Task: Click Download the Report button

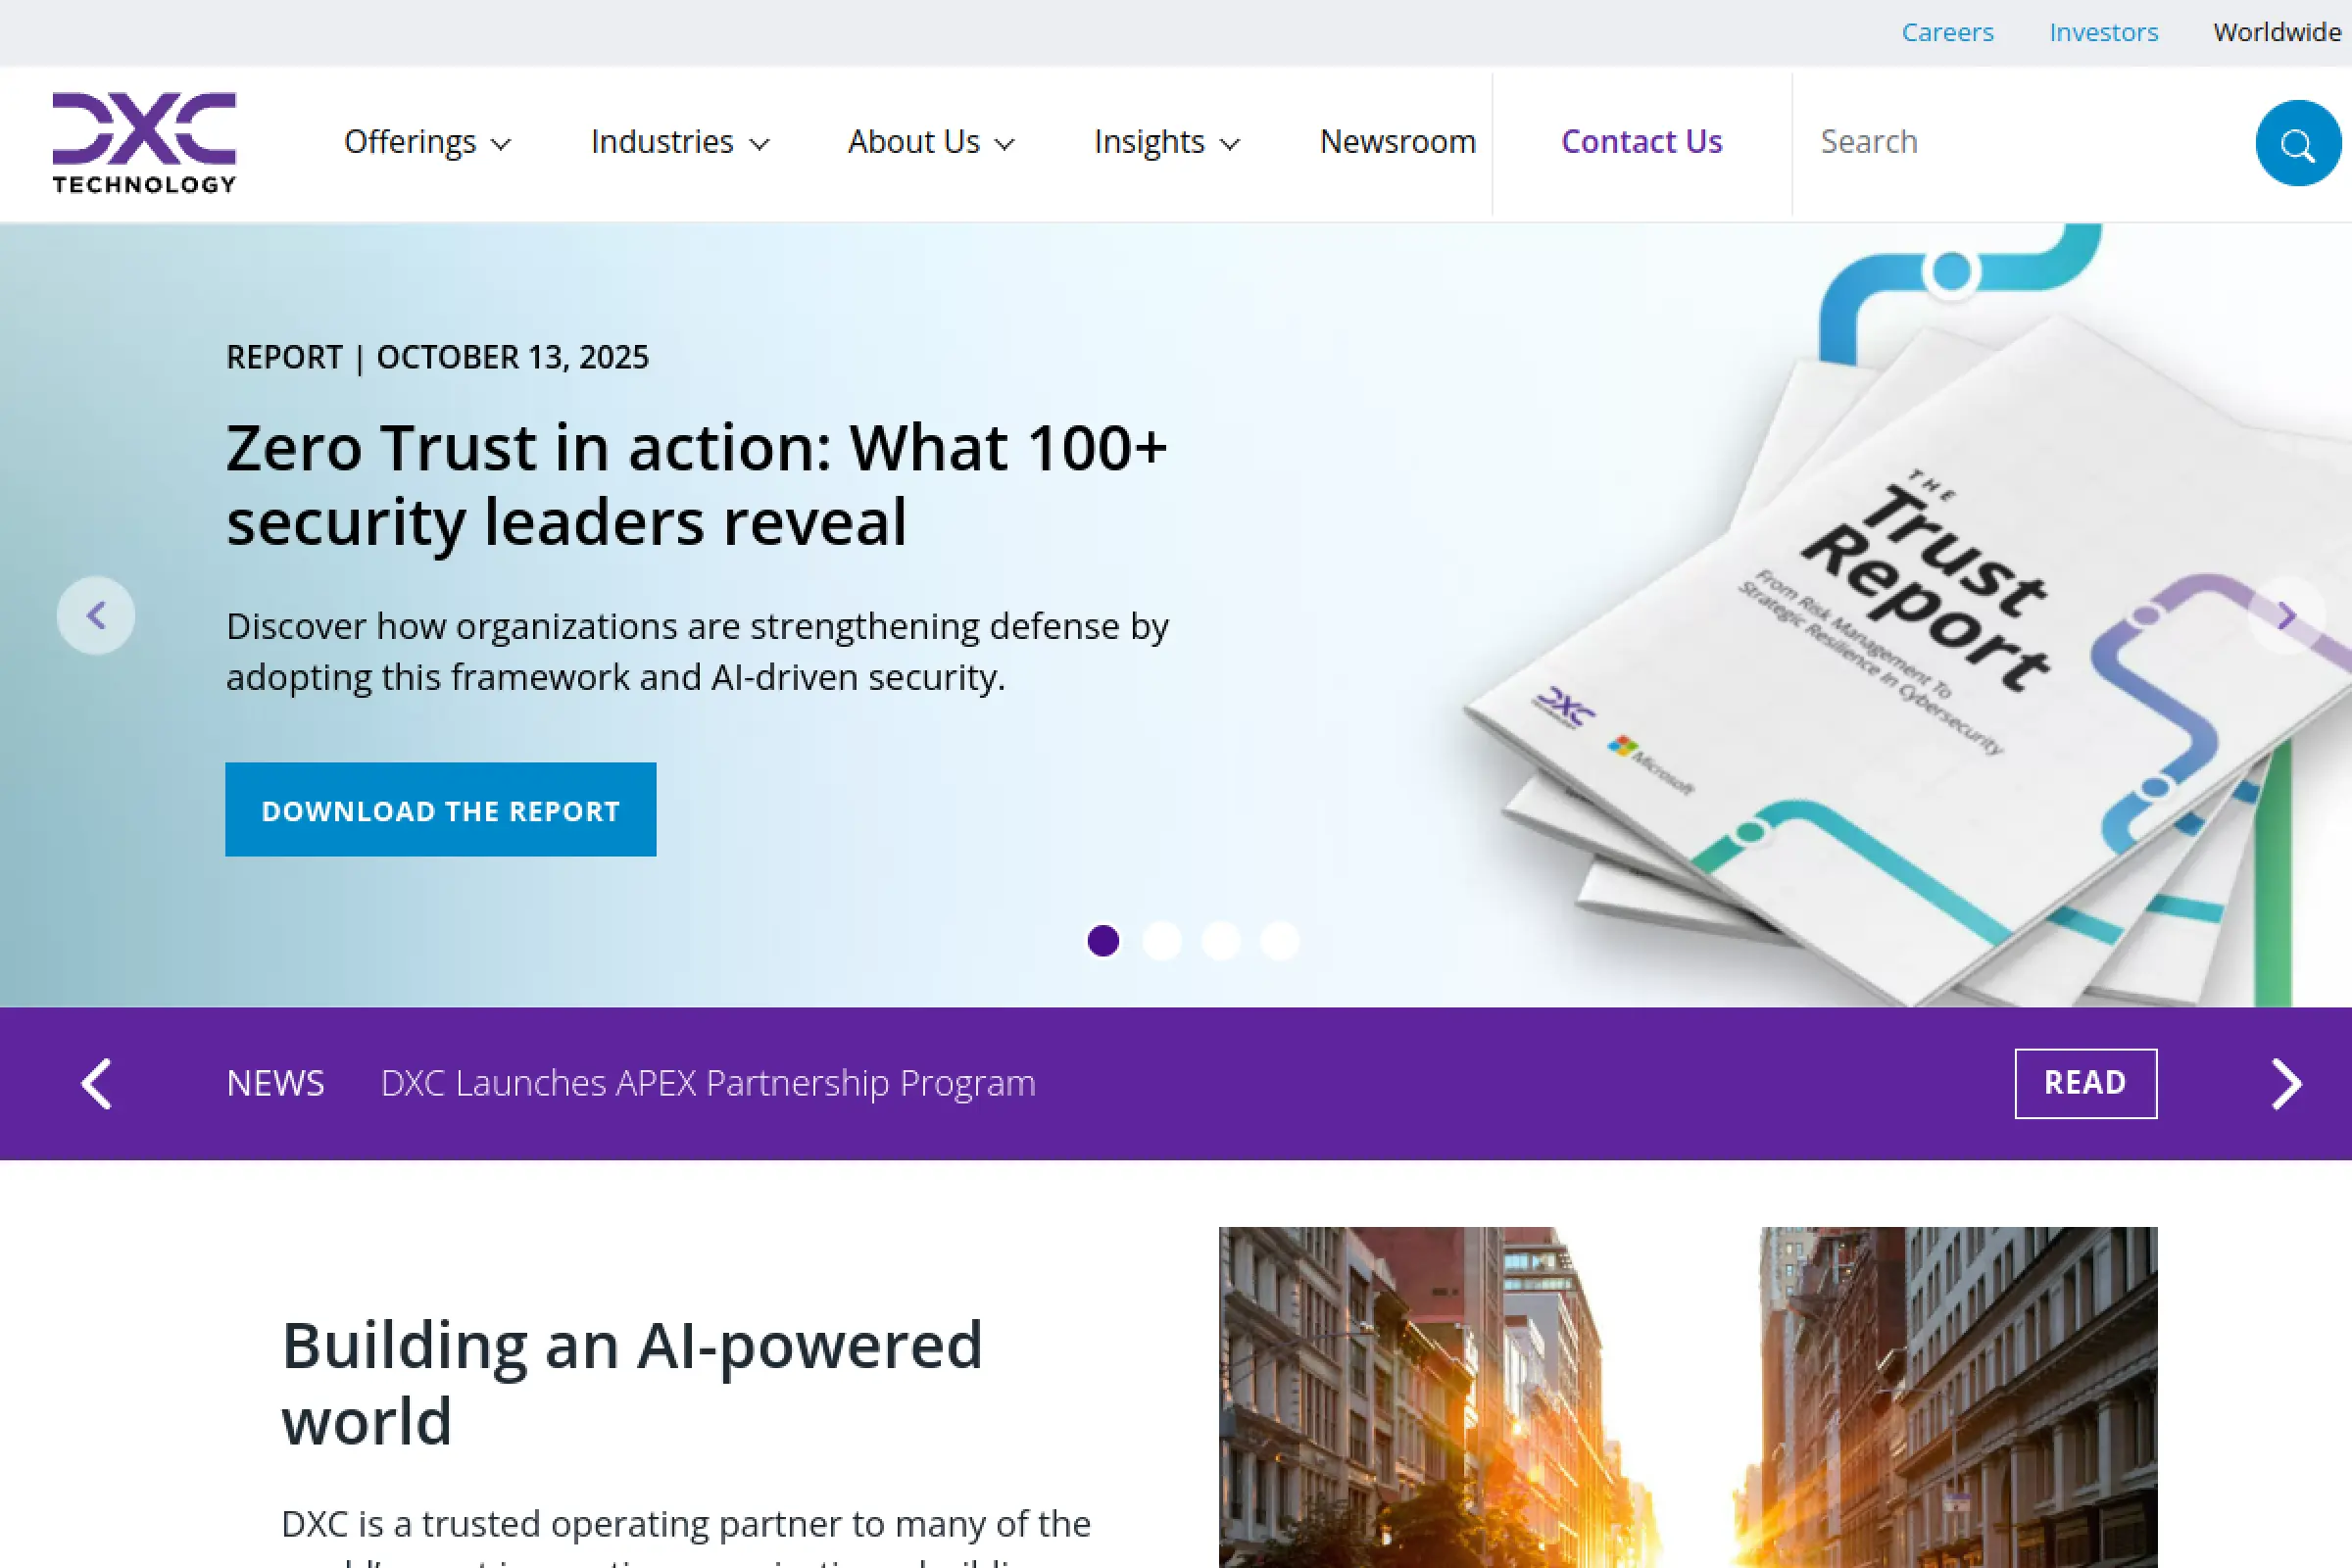Action: pyautogui.click(x=441, y=810)
